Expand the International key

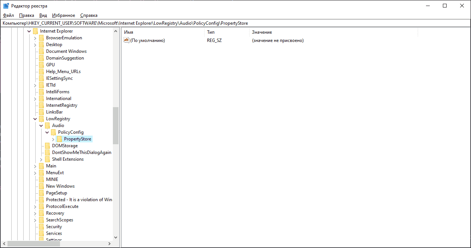tap(35, 99)
